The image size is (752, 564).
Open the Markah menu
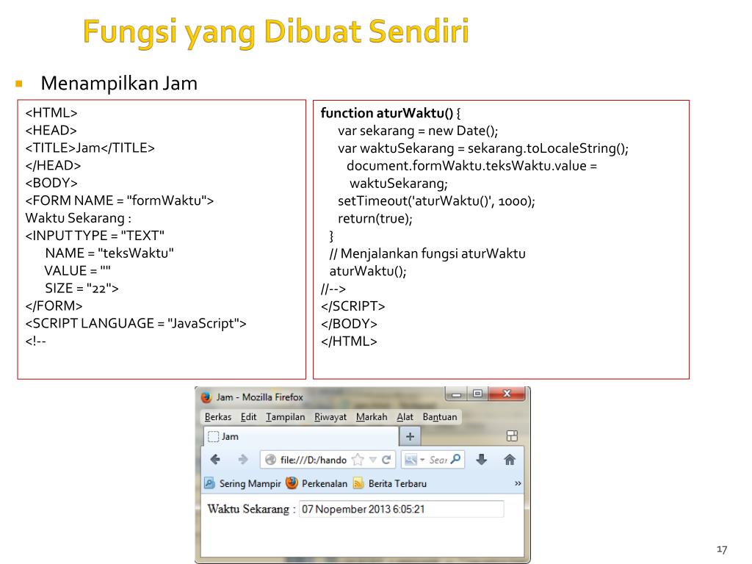[x=371, y=417]
